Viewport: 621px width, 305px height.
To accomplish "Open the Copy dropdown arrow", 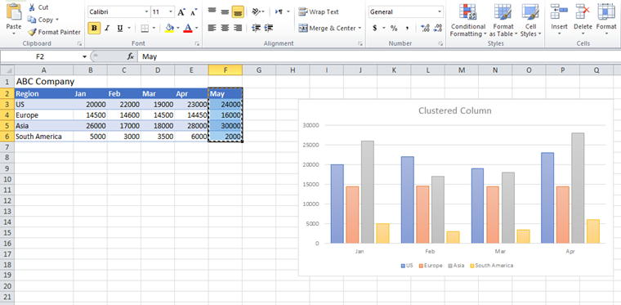I will pos(57,20).
